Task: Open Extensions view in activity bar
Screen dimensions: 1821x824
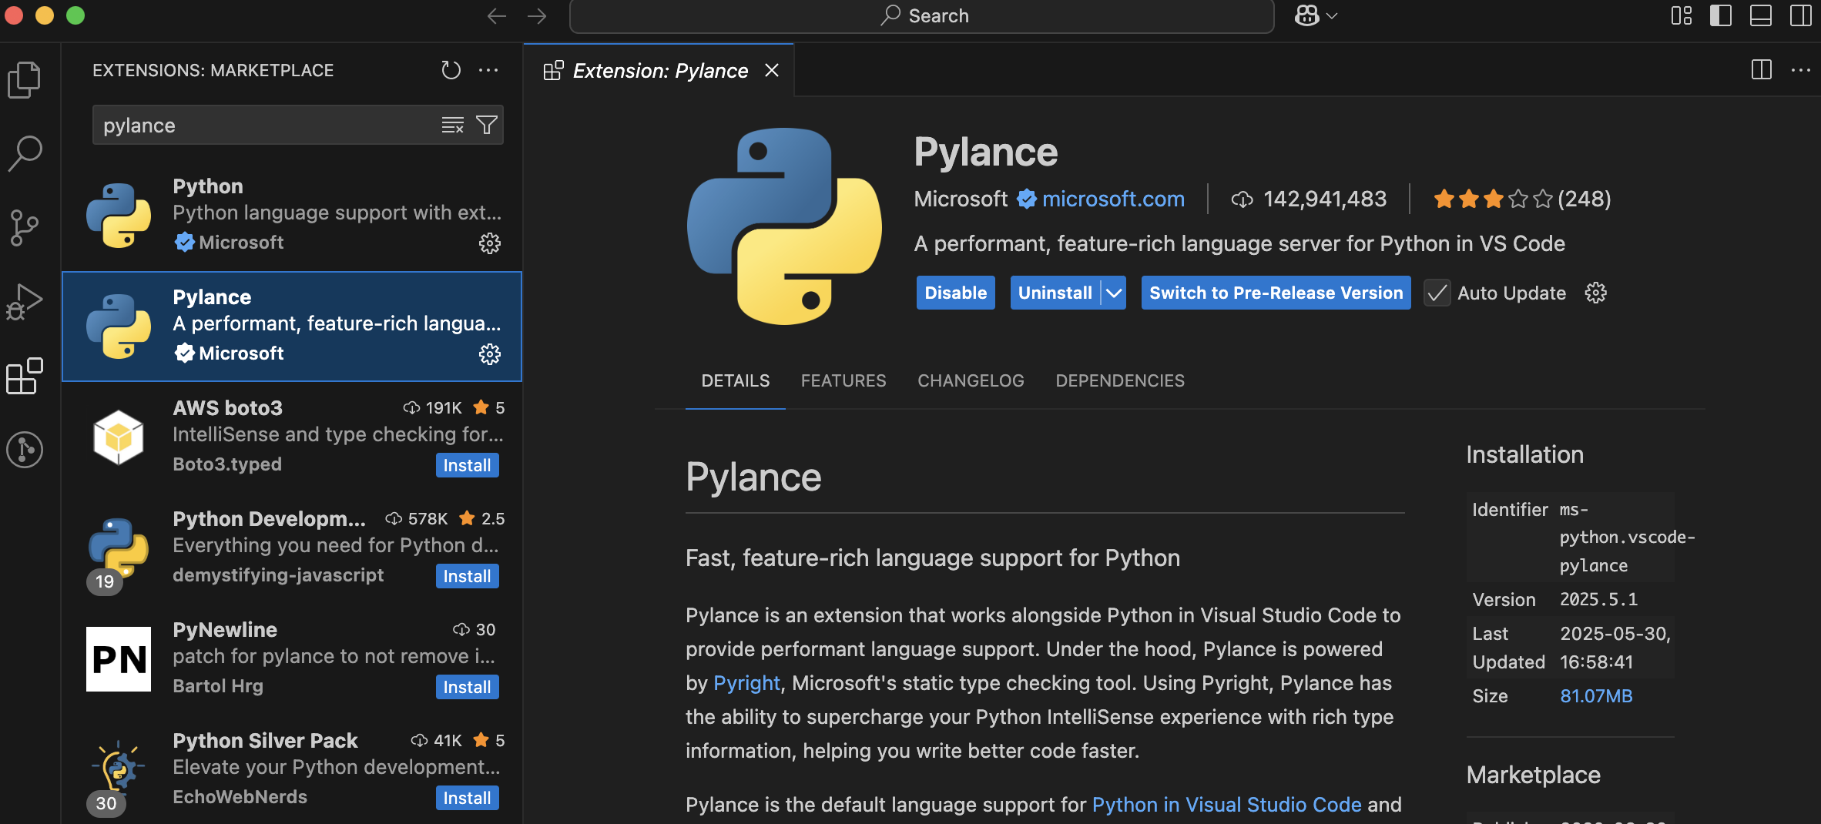Action: (25, 376)
